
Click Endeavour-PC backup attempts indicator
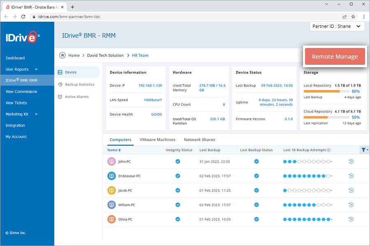coord(308,176)
